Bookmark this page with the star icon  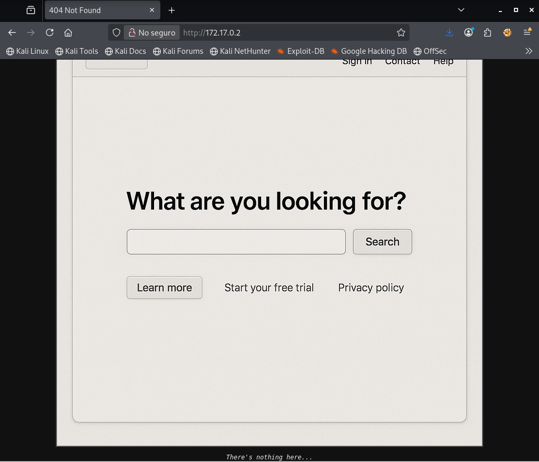click(x=401, y=32)
